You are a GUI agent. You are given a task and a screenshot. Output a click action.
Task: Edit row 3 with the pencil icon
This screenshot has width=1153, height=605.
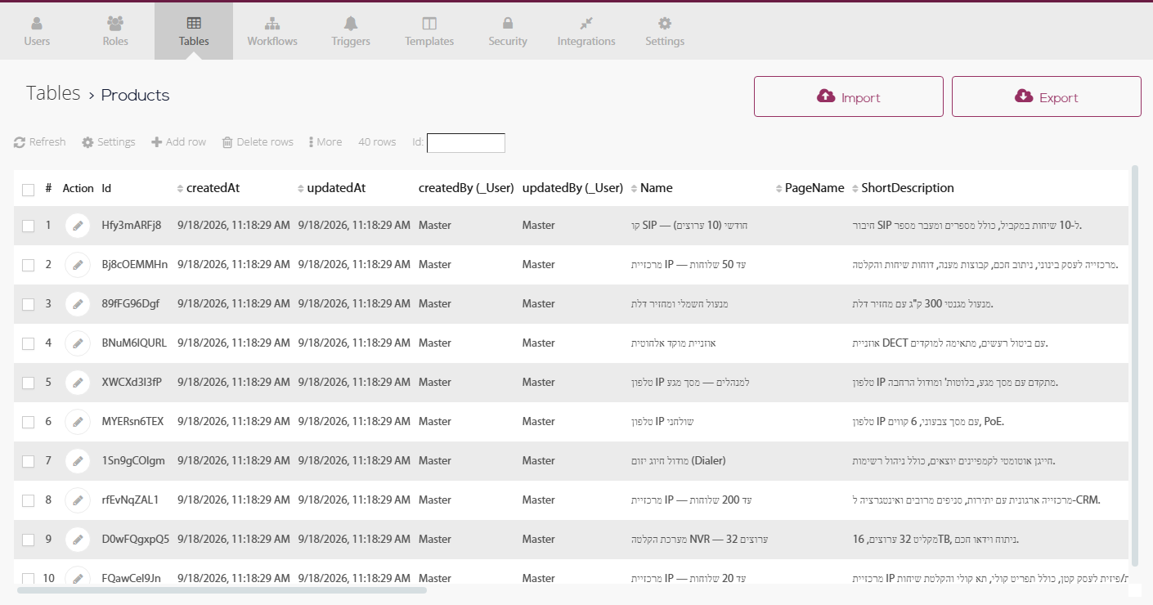78,304
